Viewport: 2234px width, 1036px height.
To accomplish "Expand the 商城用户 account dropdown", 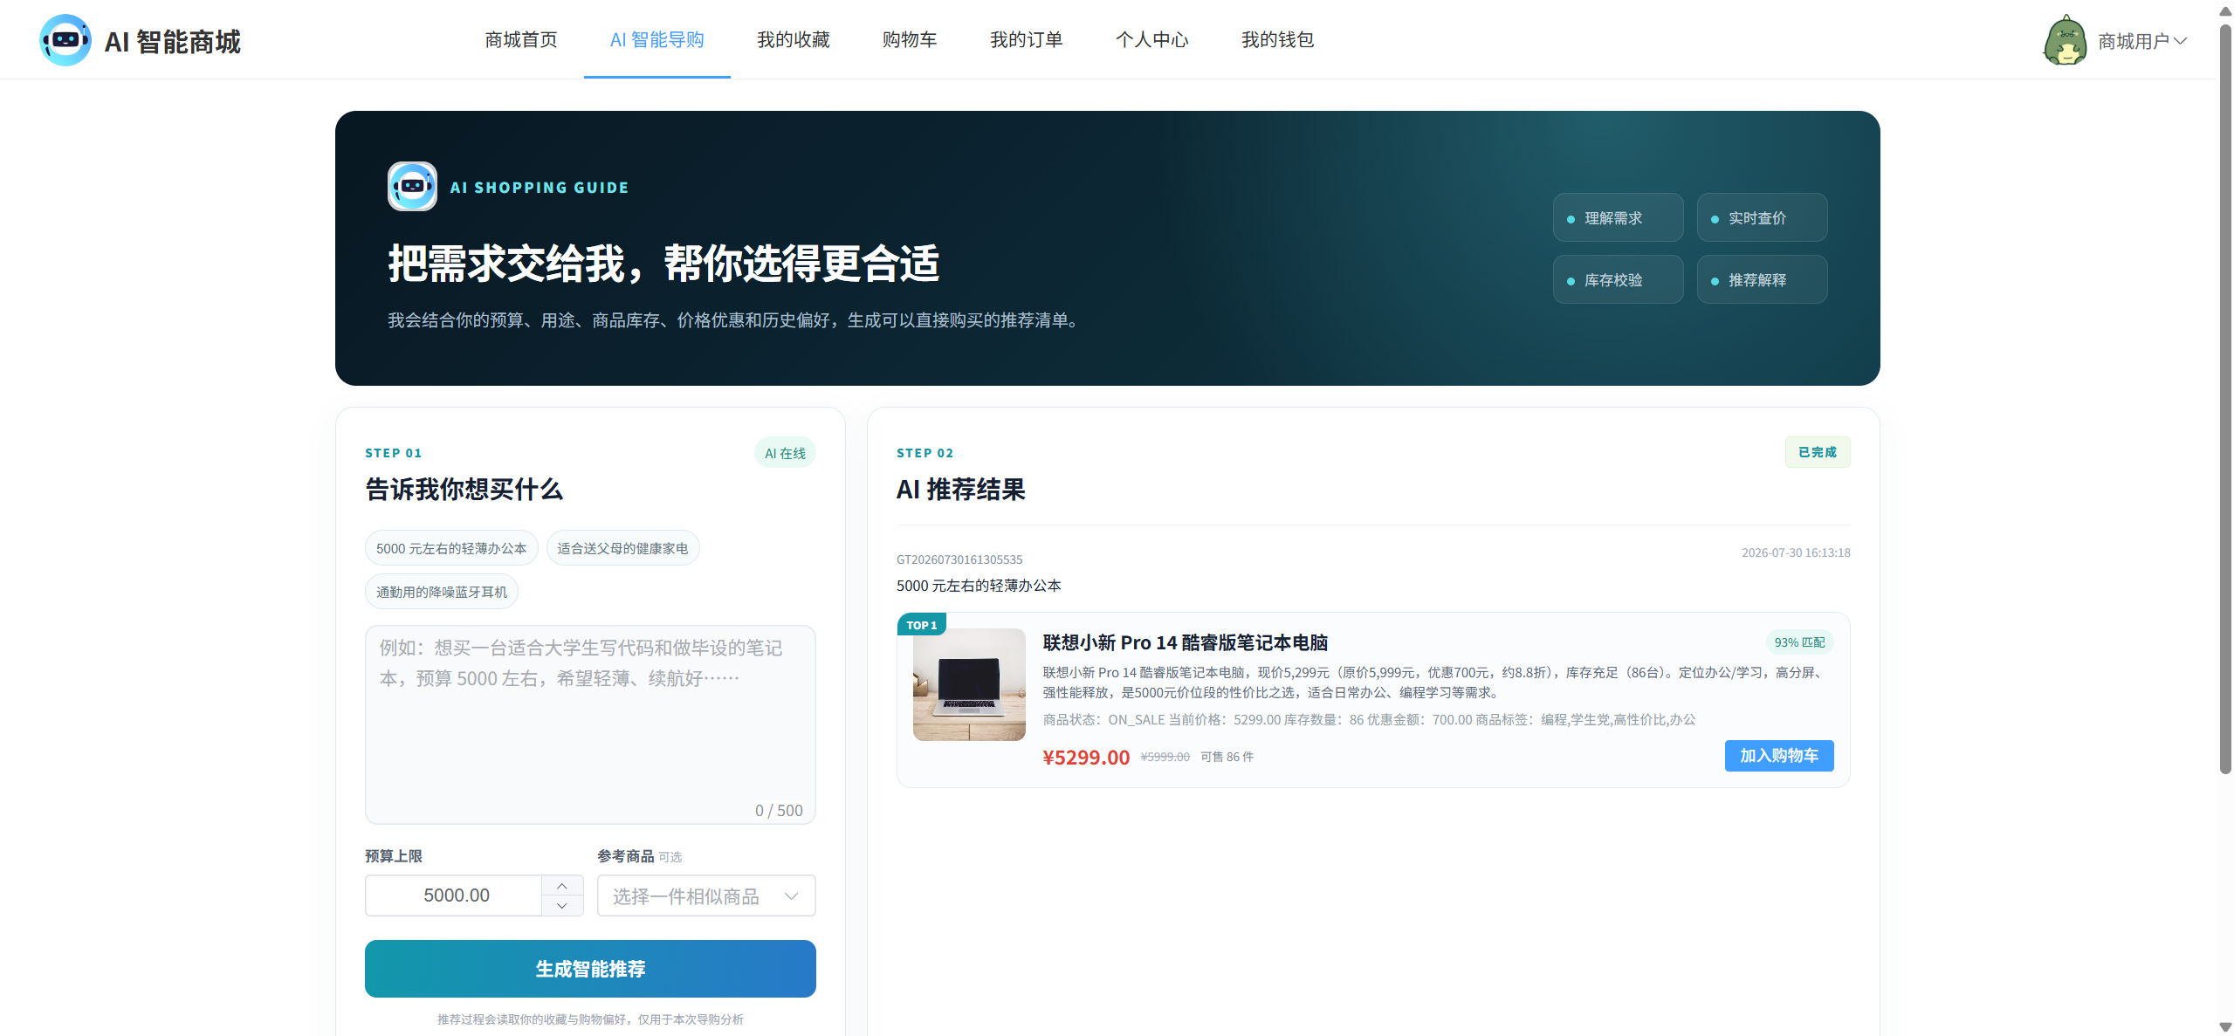I will tap(2142, 41).
